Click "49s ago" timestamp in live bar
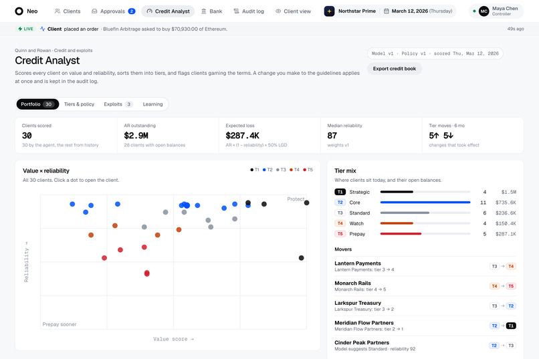Image resolution: width=539 pixels, height=359 pixels. tap(516, 29)
